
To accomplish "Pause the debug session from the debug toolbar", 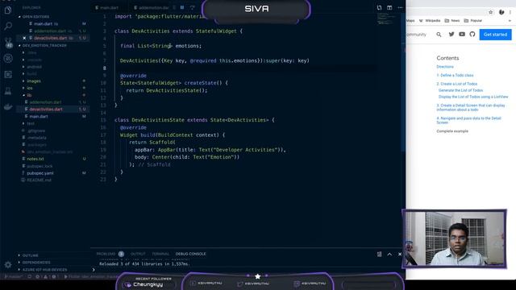I will (182, 7).
